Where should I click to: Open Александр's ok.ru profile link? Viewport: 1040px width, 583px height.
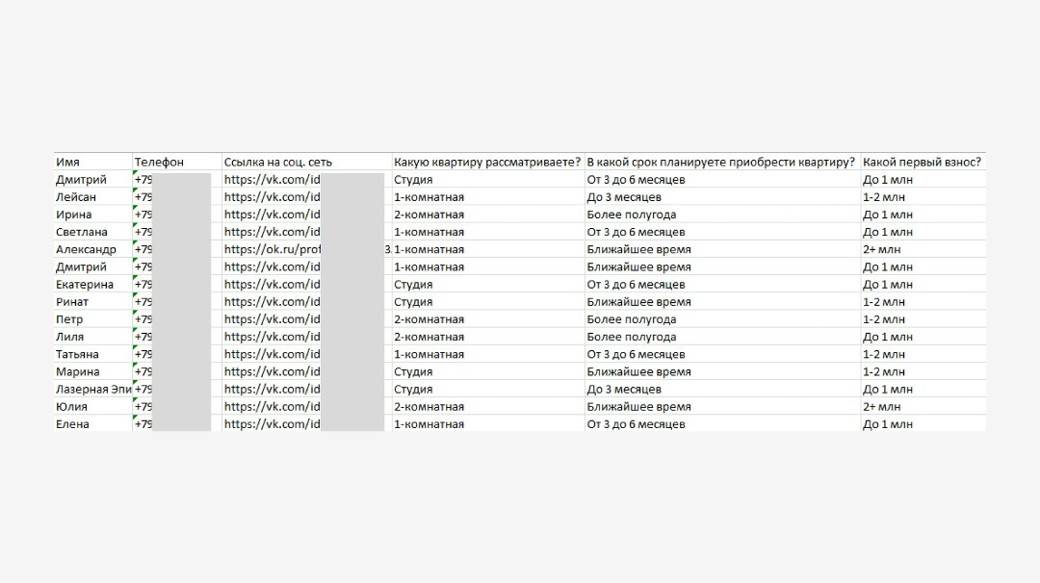(x=273, y=250)
